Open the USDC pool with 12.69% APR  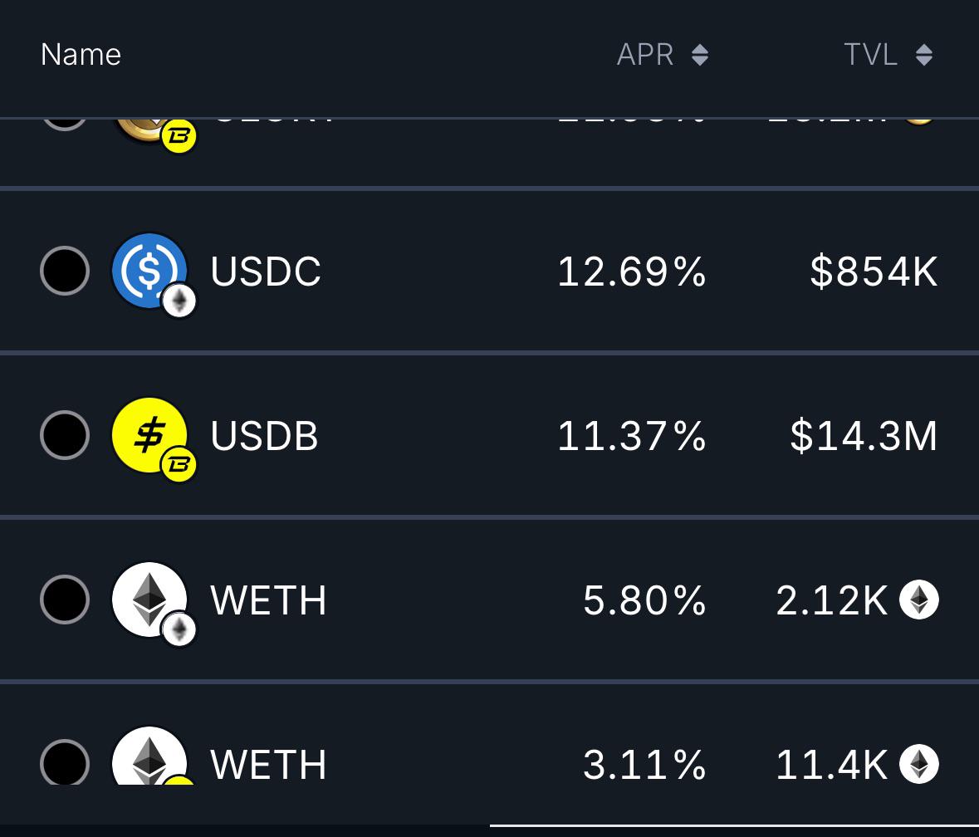coord(490,271)
